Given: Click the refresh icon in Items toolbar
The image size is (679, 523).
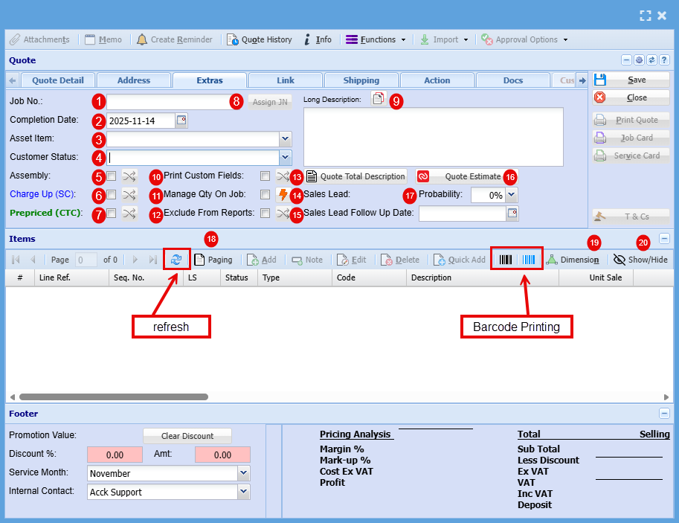Looking at the screenshot, I should coord(176,260).
